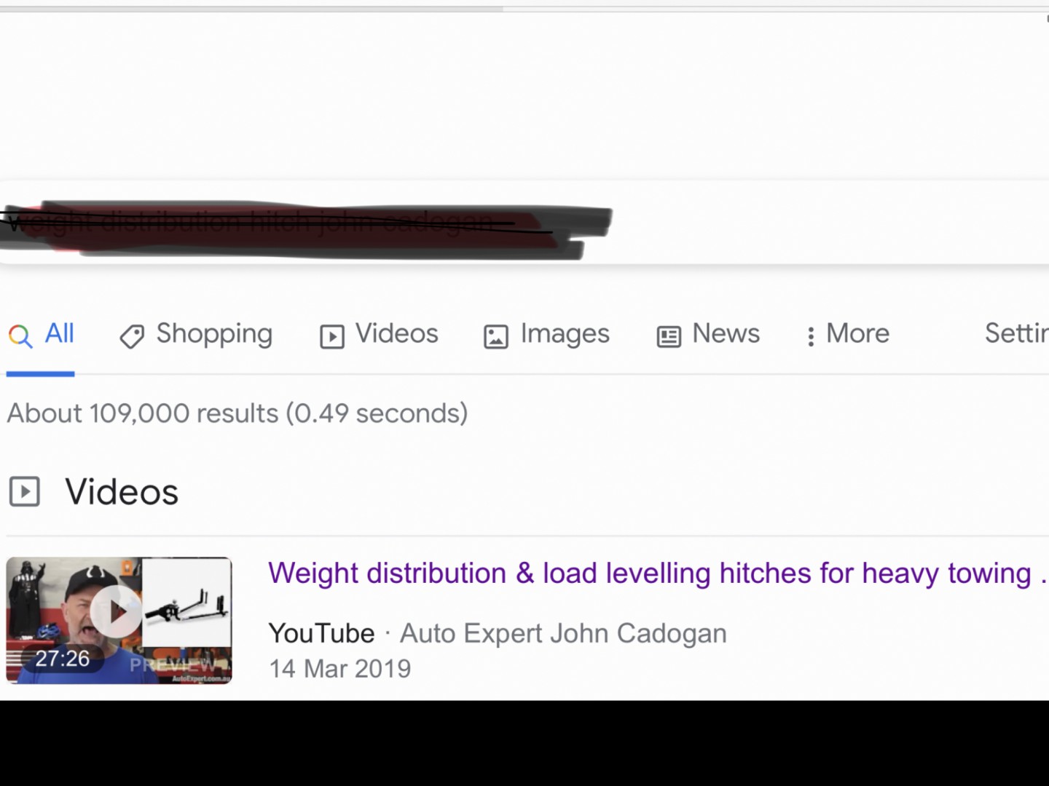Viewport: 1049px width, 786px height.
Task: Click the magnifier icon beside All
Action: (20, 336)
